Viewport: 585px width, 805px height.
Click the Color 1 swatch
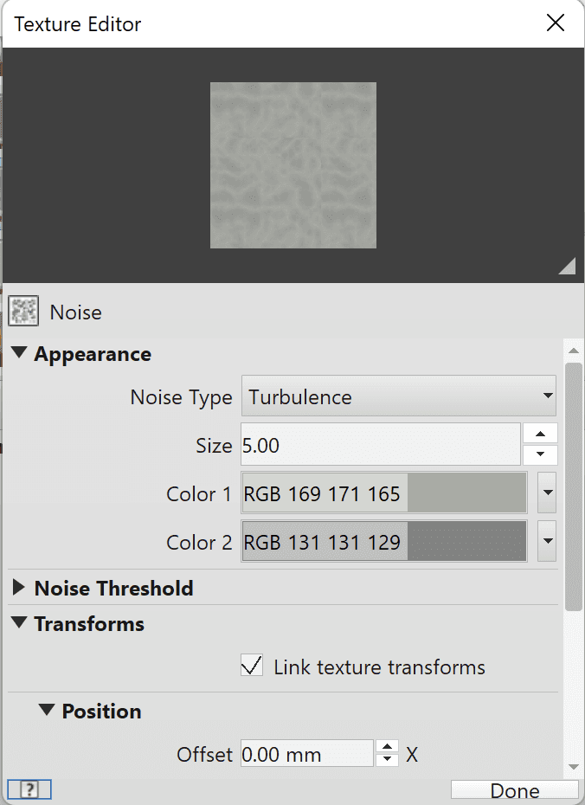pyautogui.click(x=384, y=493)
